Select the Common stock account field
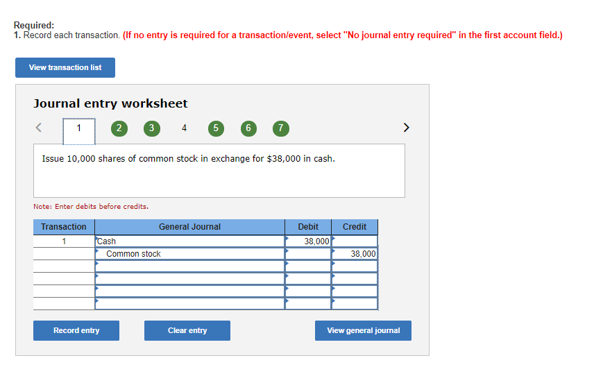 (x=190, y=254)
